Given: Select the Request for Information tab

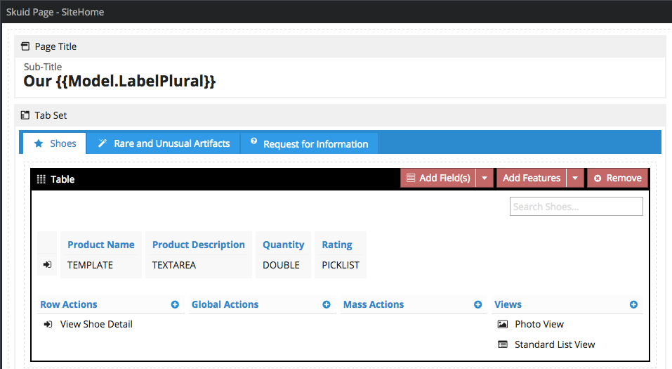Looking at the screenshot, I should click(x=309, y=143).
